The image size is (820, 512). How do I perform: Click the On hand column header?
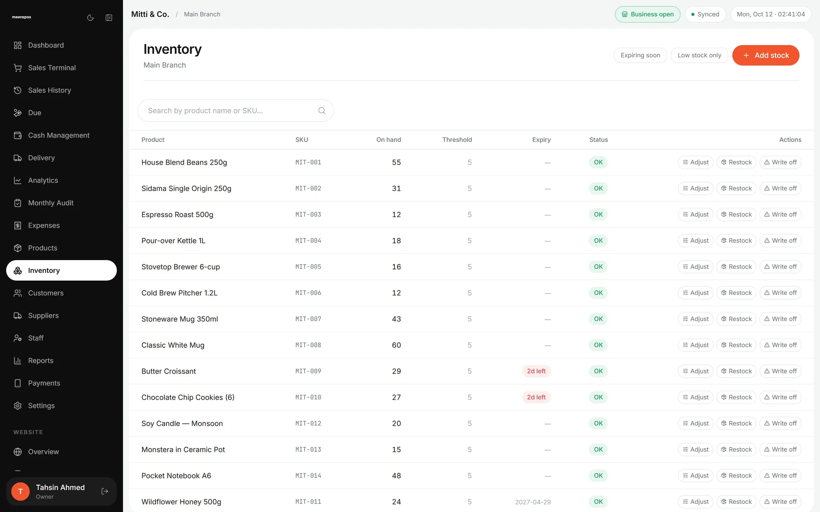point(388,140)
